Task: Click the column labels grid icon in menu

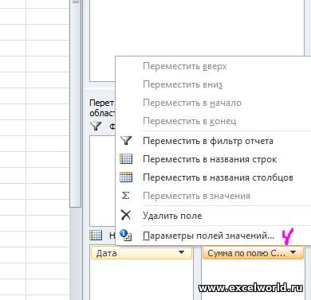Action: click(x=126, y=177)
